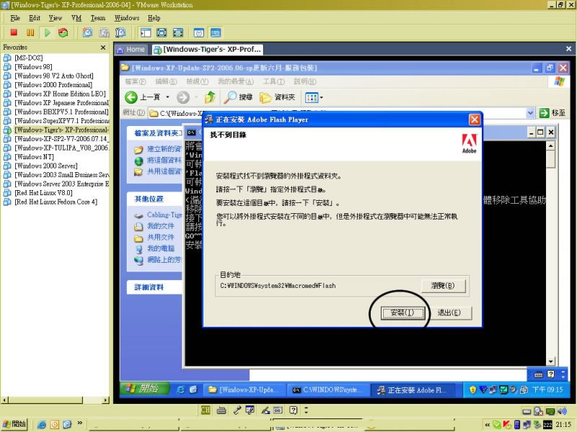Screen dimensions: 577x432
Task: Select [Windows 2000 Professional] in Favorites
Action: coord(53,85)
